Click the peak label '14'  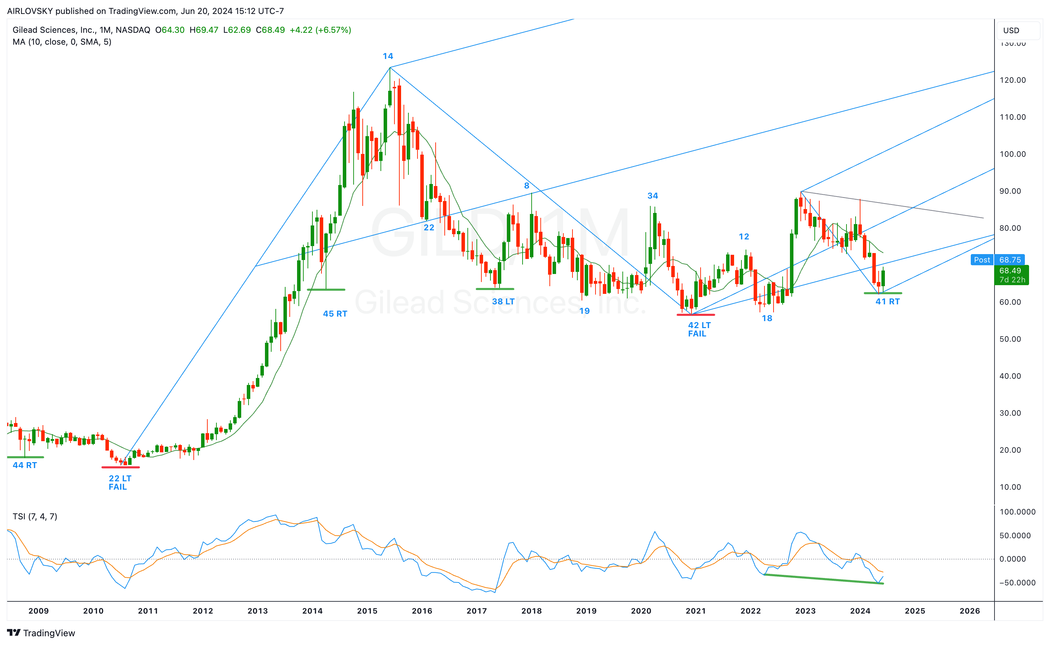(387, 56)
